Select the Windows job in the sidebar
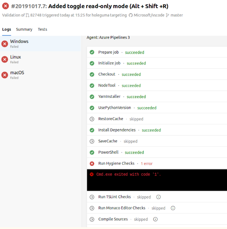Screen dimensions: 227x229 [41, 44]
